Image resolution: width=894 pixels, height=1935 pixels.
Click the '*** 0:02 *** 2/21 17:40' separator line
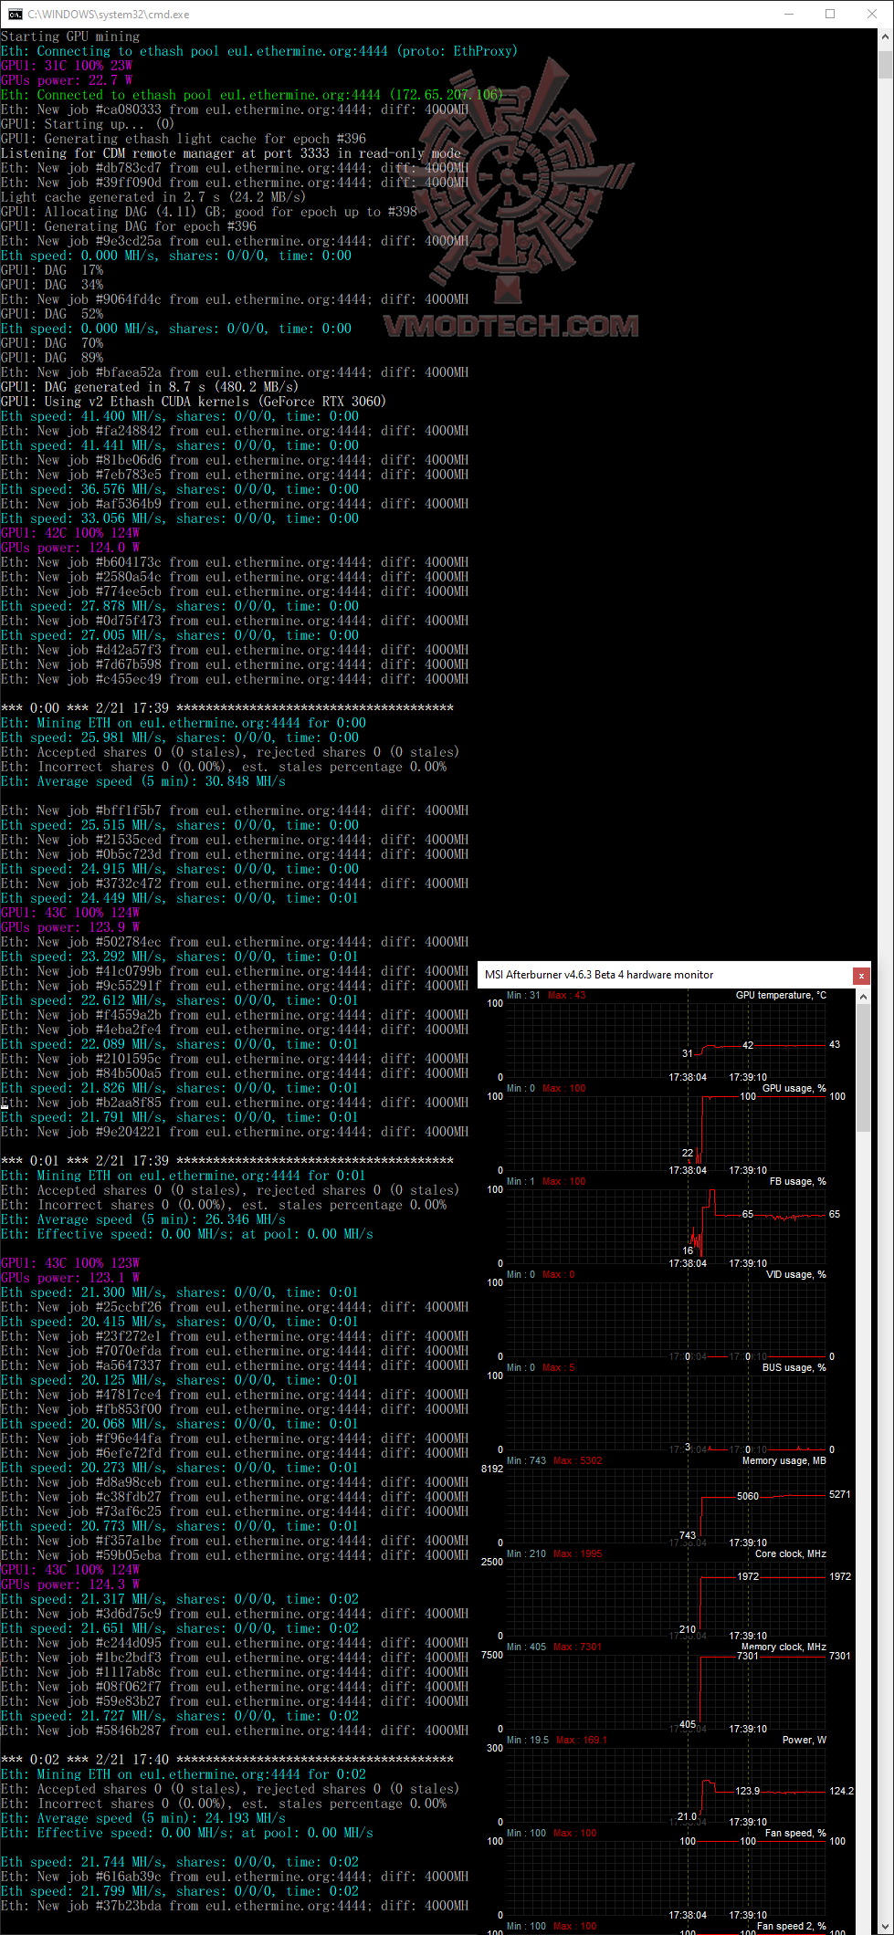[x=227, y=1760]
